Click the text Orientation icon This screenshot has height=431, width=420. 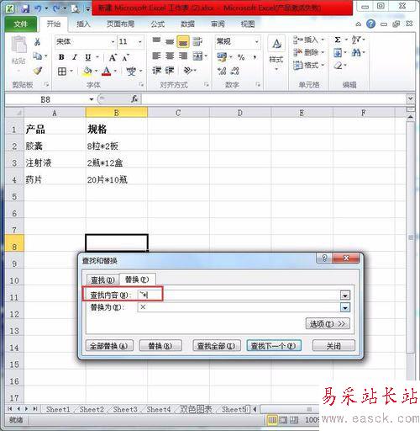pos(188,70)
